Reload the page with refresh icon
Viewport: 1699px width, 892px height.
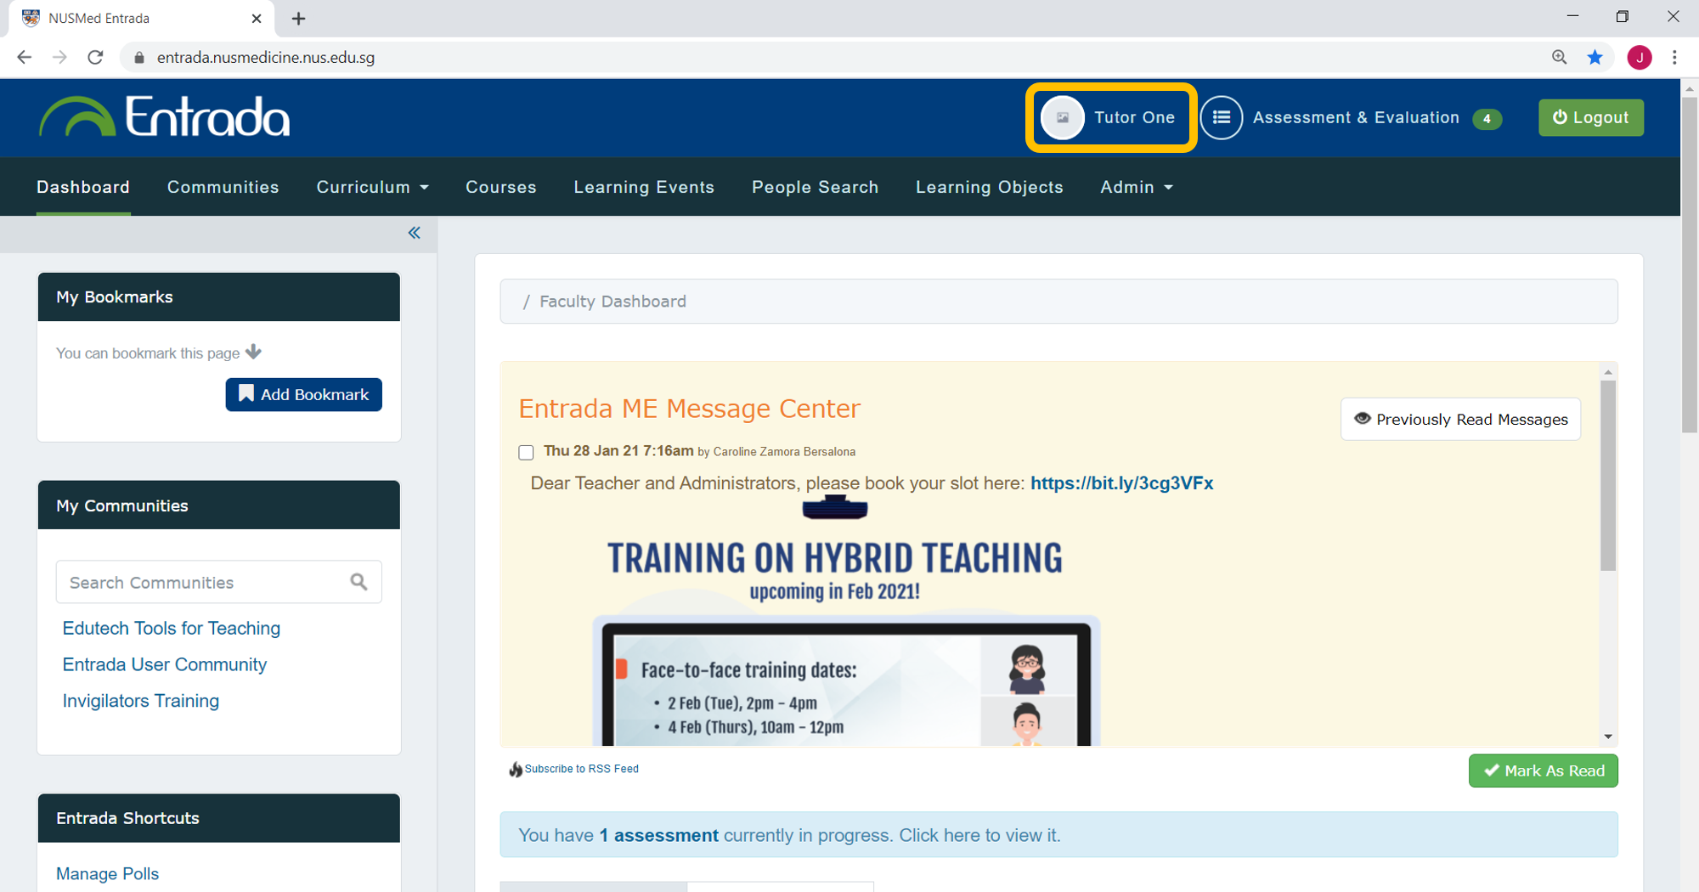95,57
